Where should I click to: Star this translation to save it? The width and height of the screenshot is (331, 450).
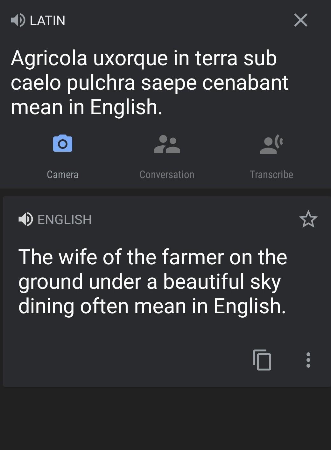(x=308, y=219)
